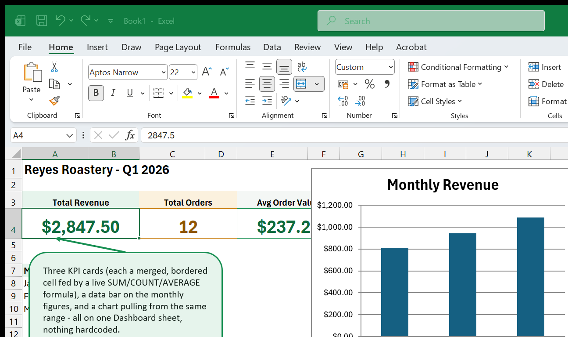Viewport: 568px width, 337px height.
Task: Toggle Italic formatting button
Action: 113,93
